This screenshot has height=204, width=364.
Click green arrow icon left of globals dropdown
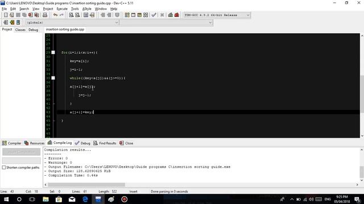12,23
